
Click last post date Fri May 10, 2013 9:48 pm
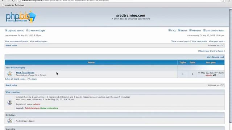coord(211,73)
